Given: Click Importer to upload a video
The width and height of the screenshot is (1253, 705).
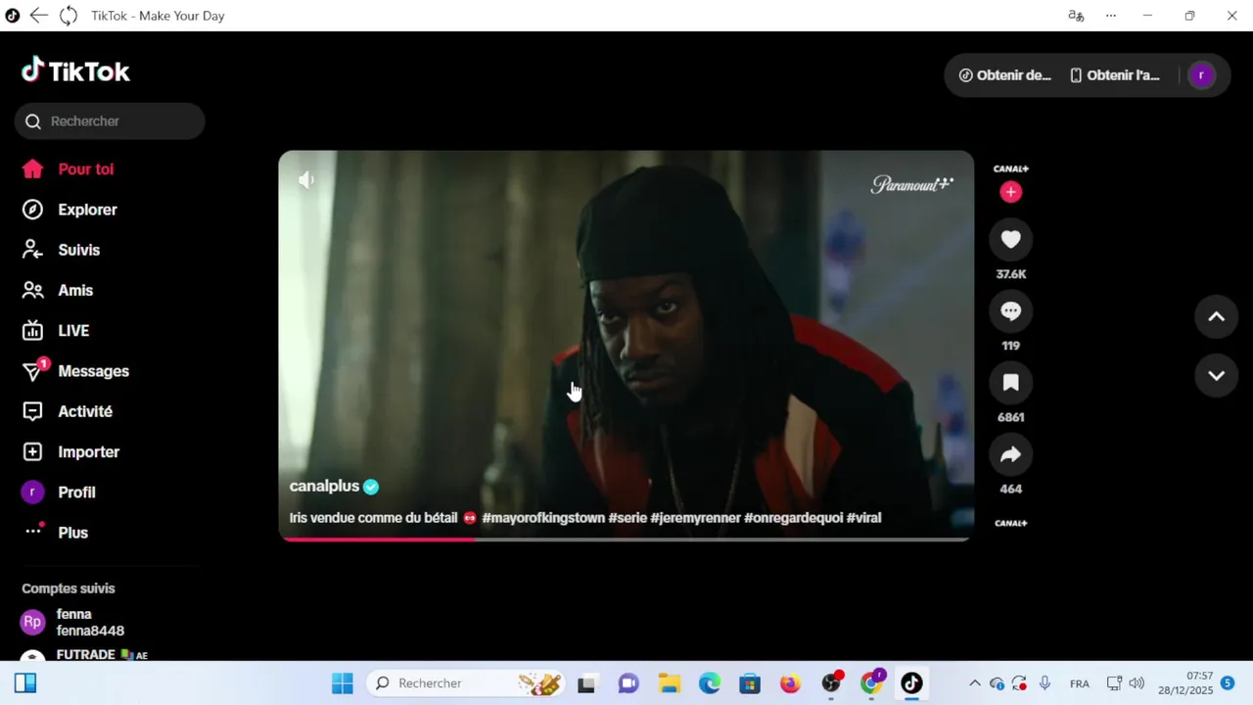Looking at the screenshot, I should (70, 452).
